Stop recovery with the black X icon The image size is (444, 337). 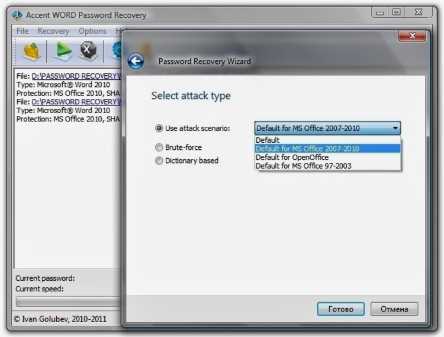pyautogui.click(x=88, y=51)
